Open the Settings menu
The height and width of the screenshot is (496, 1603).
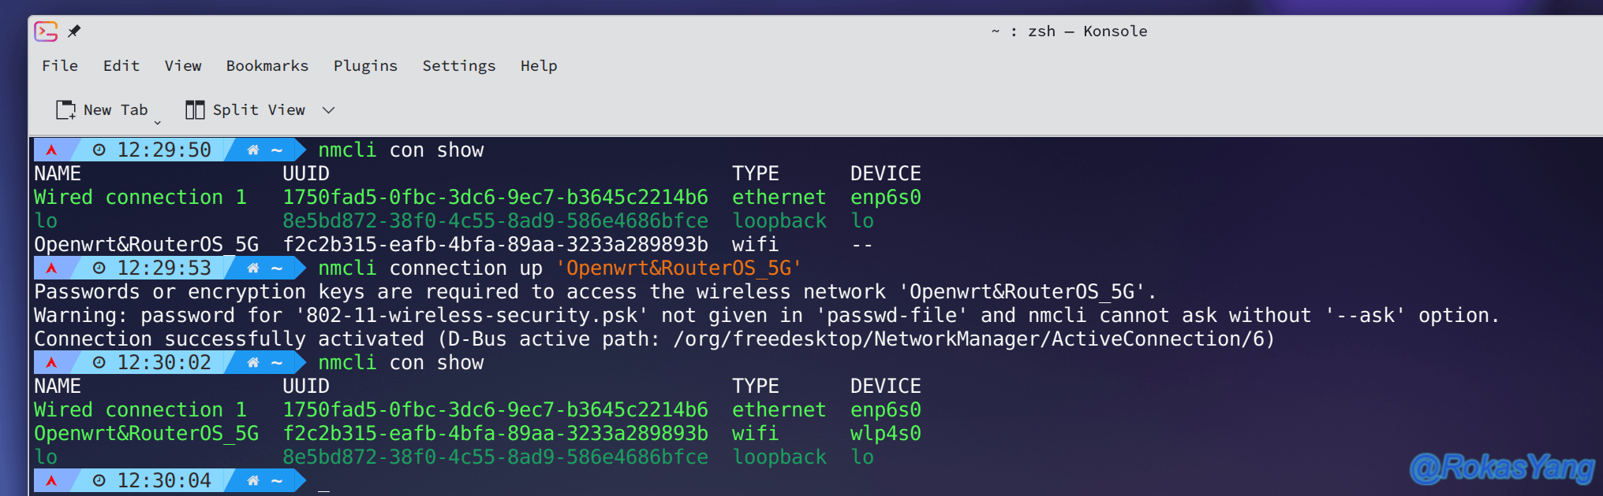coord(459,66)
